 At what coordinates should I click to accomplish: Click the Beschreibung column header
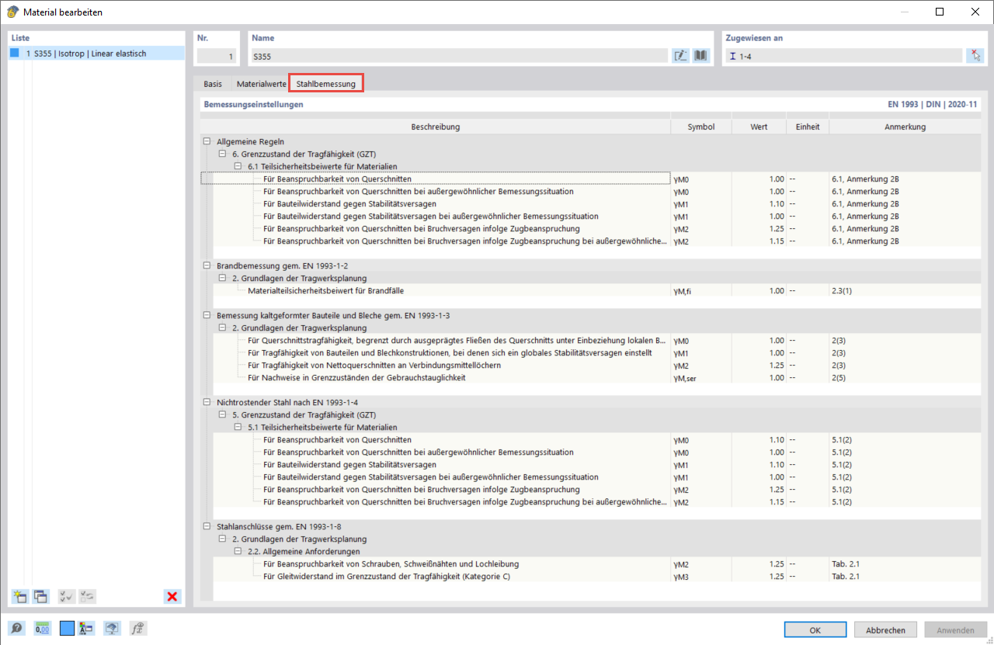[436, 127]
